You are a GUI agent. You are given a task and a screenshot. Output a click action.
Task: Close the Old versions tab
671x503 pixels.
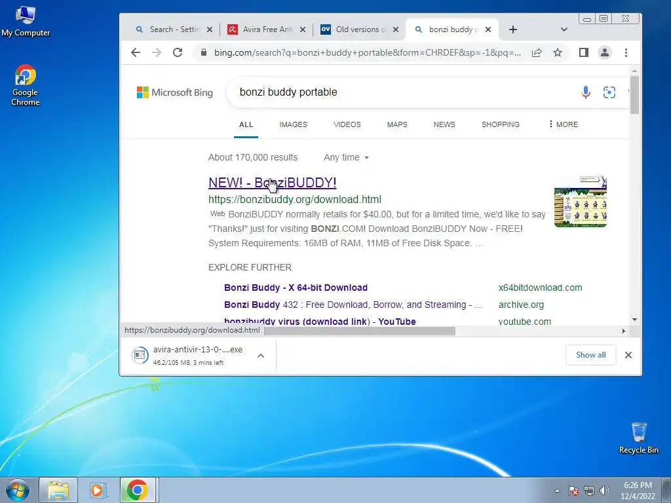tap(396, 29)
